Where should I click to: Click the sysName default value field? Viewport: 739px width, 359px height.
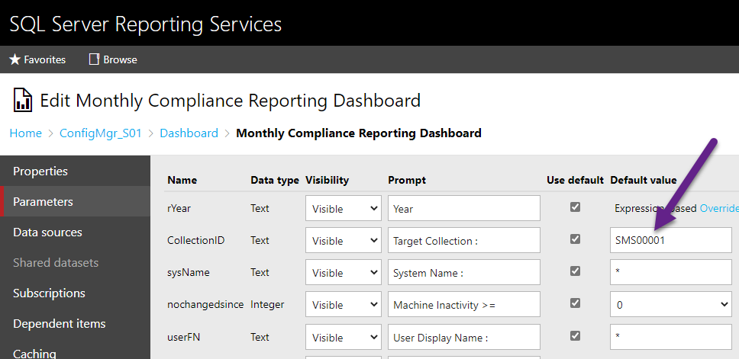click(671, 272)
